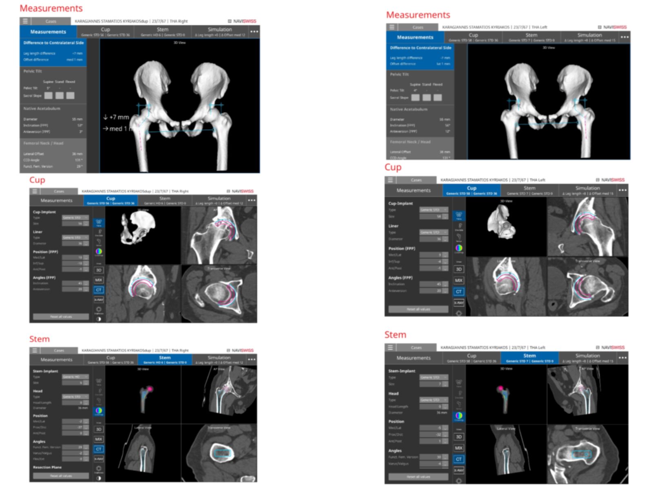Click the Brightness sun icon in THA Right Cup panel
The width and height of the screenshot is (647, 488).
tap(99, 310)
